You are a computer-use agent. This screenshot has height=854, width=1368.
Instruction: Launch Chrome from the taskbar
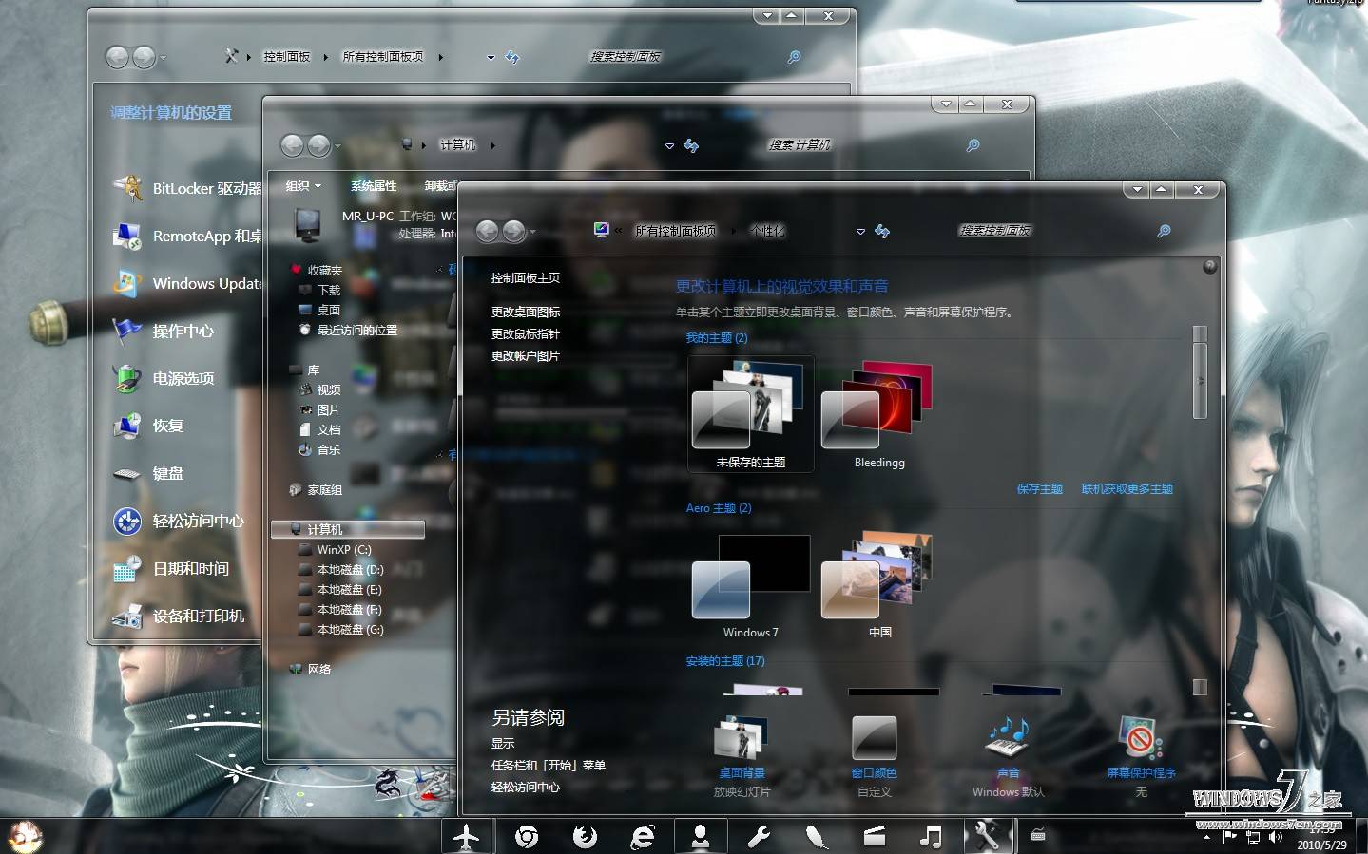click(527, 836)
